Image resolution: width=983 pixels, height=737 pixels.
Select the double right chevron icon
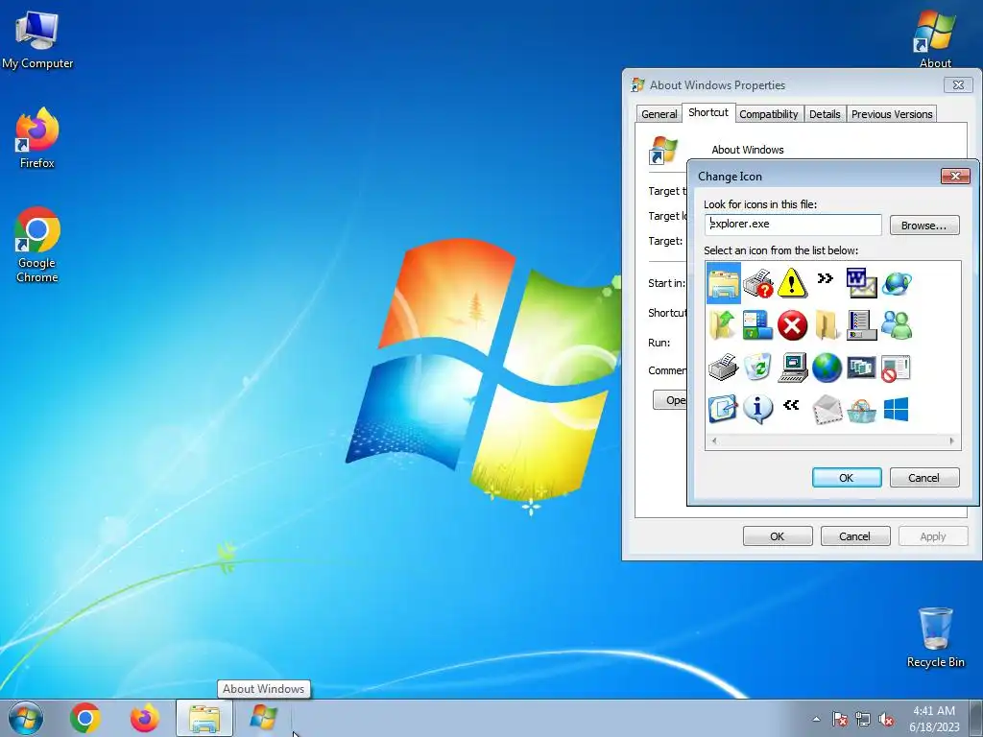pos(826,278)
